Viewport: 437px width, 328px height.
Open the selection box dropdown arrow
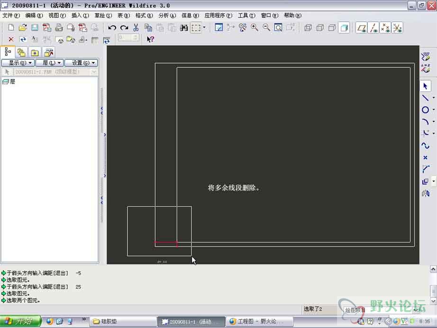204,27
